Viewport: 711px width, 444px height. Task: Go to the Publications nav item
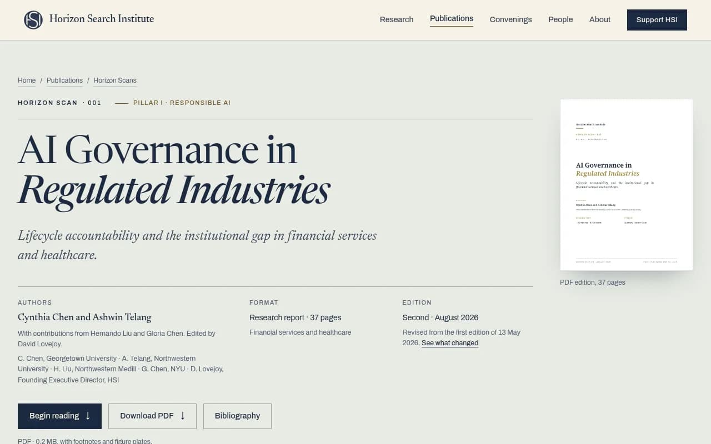coord(452,18)
